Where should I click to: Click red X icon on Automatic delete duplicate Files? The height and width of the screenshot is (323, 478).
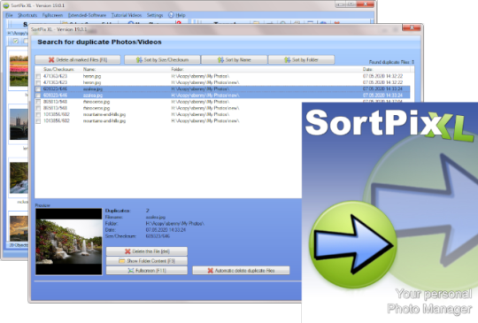point(211,270)
